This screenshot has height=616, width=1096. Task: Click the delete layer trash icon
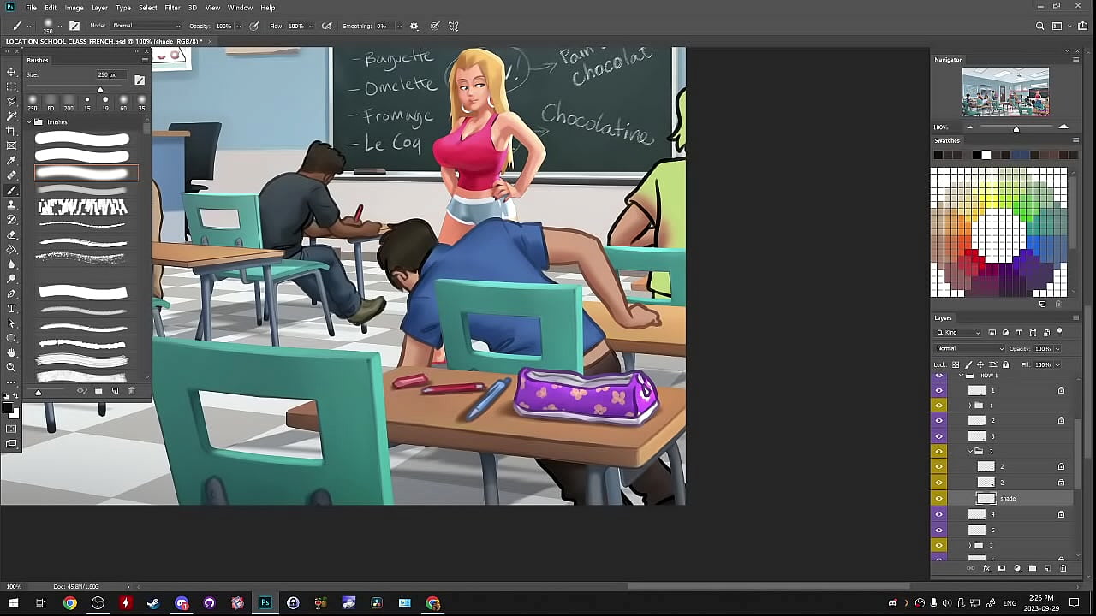click(x=1063, y=568)
